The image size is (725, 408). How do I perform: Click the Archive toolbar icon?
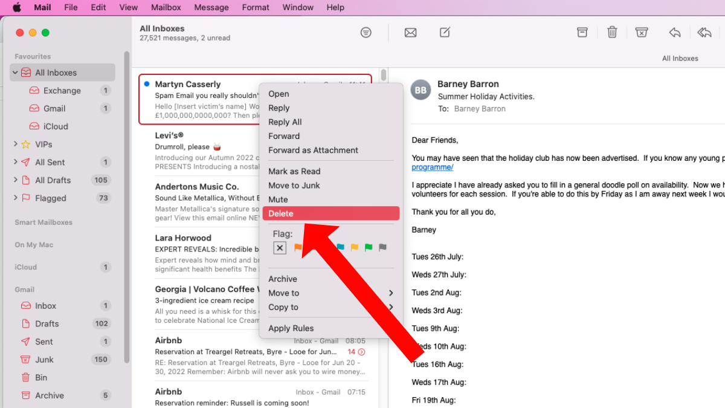click(x=582, y=33)
